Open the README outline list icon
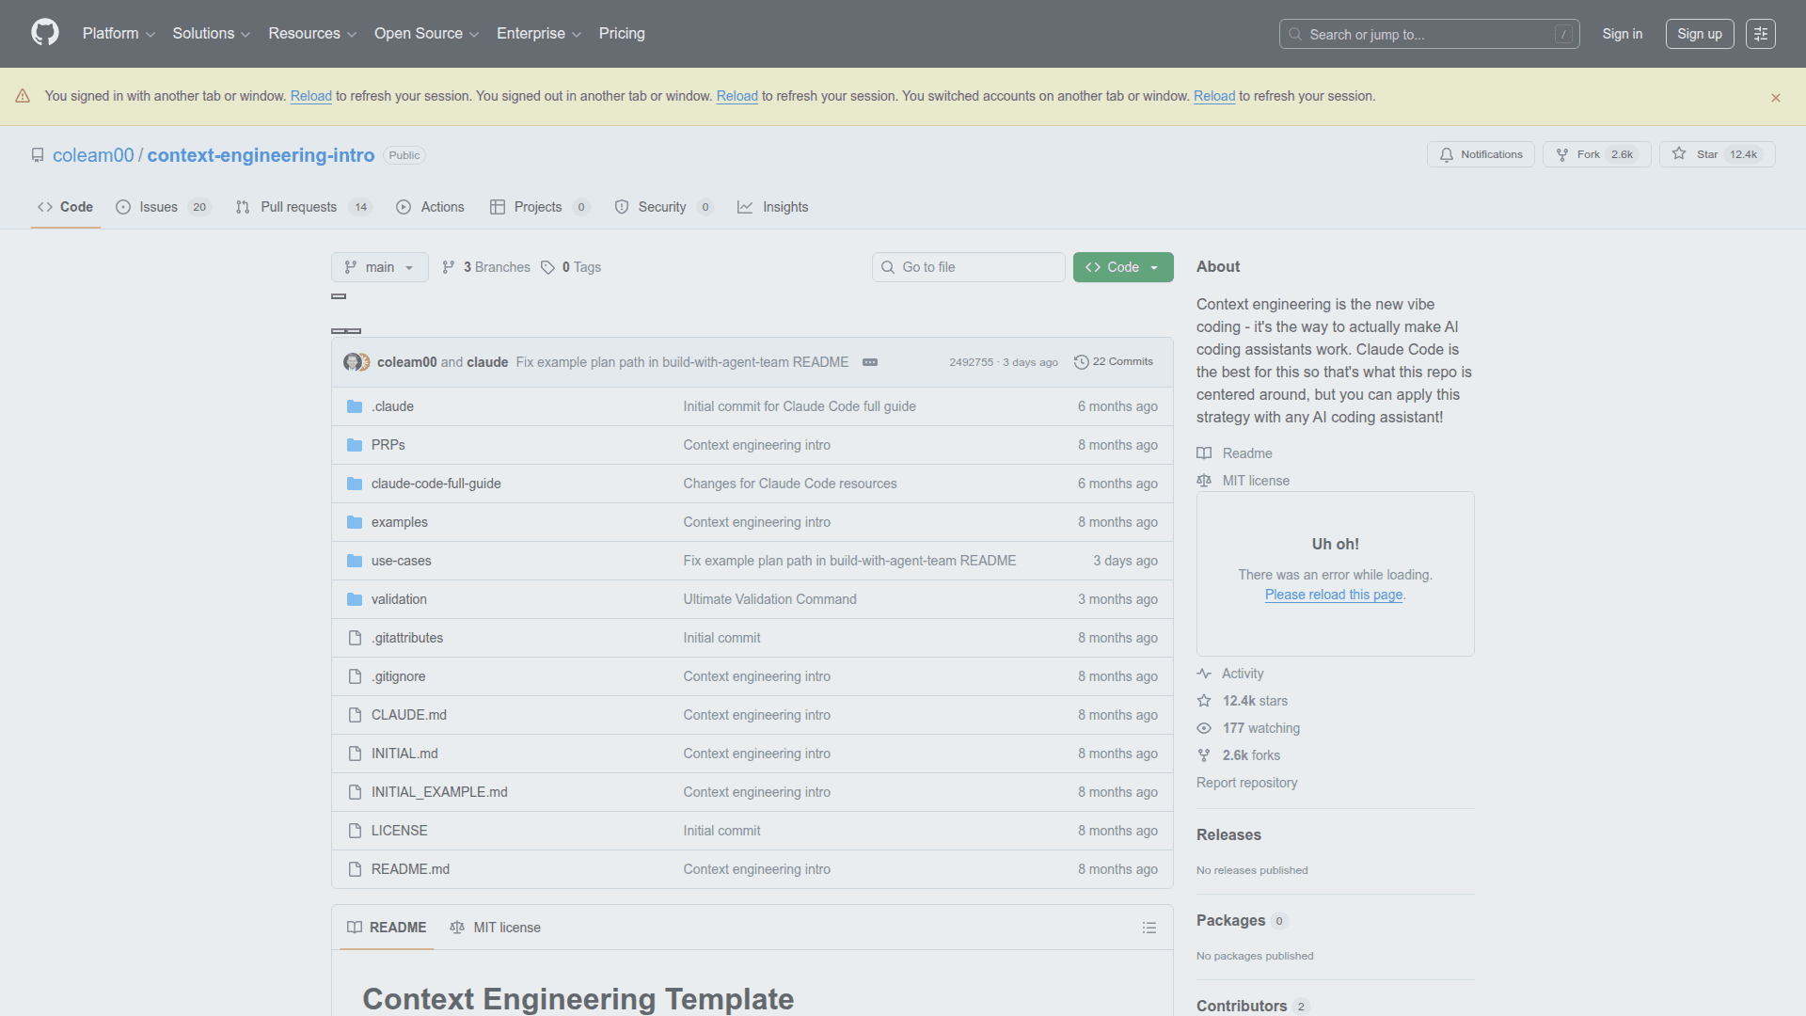This screenshot has width=1806, height=1016. tap(1149, 928)
